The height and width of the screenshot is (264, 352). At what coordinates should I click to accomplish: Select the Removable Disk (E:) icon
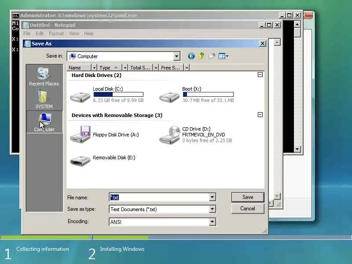80,161
